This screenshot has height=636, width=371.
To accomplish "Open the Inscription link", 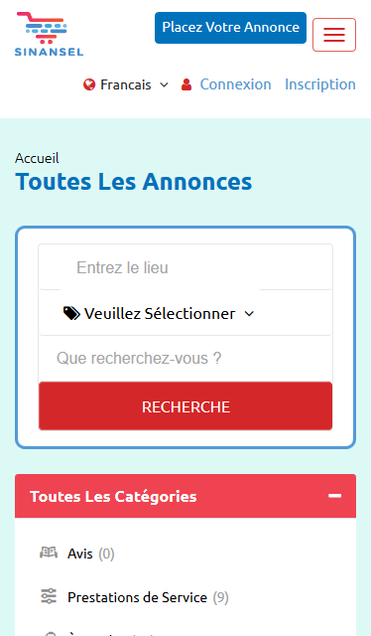I will click(x=320, y=84).
